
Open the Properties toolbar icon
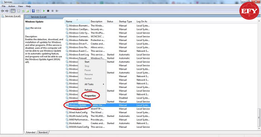(x=19, y=11)
